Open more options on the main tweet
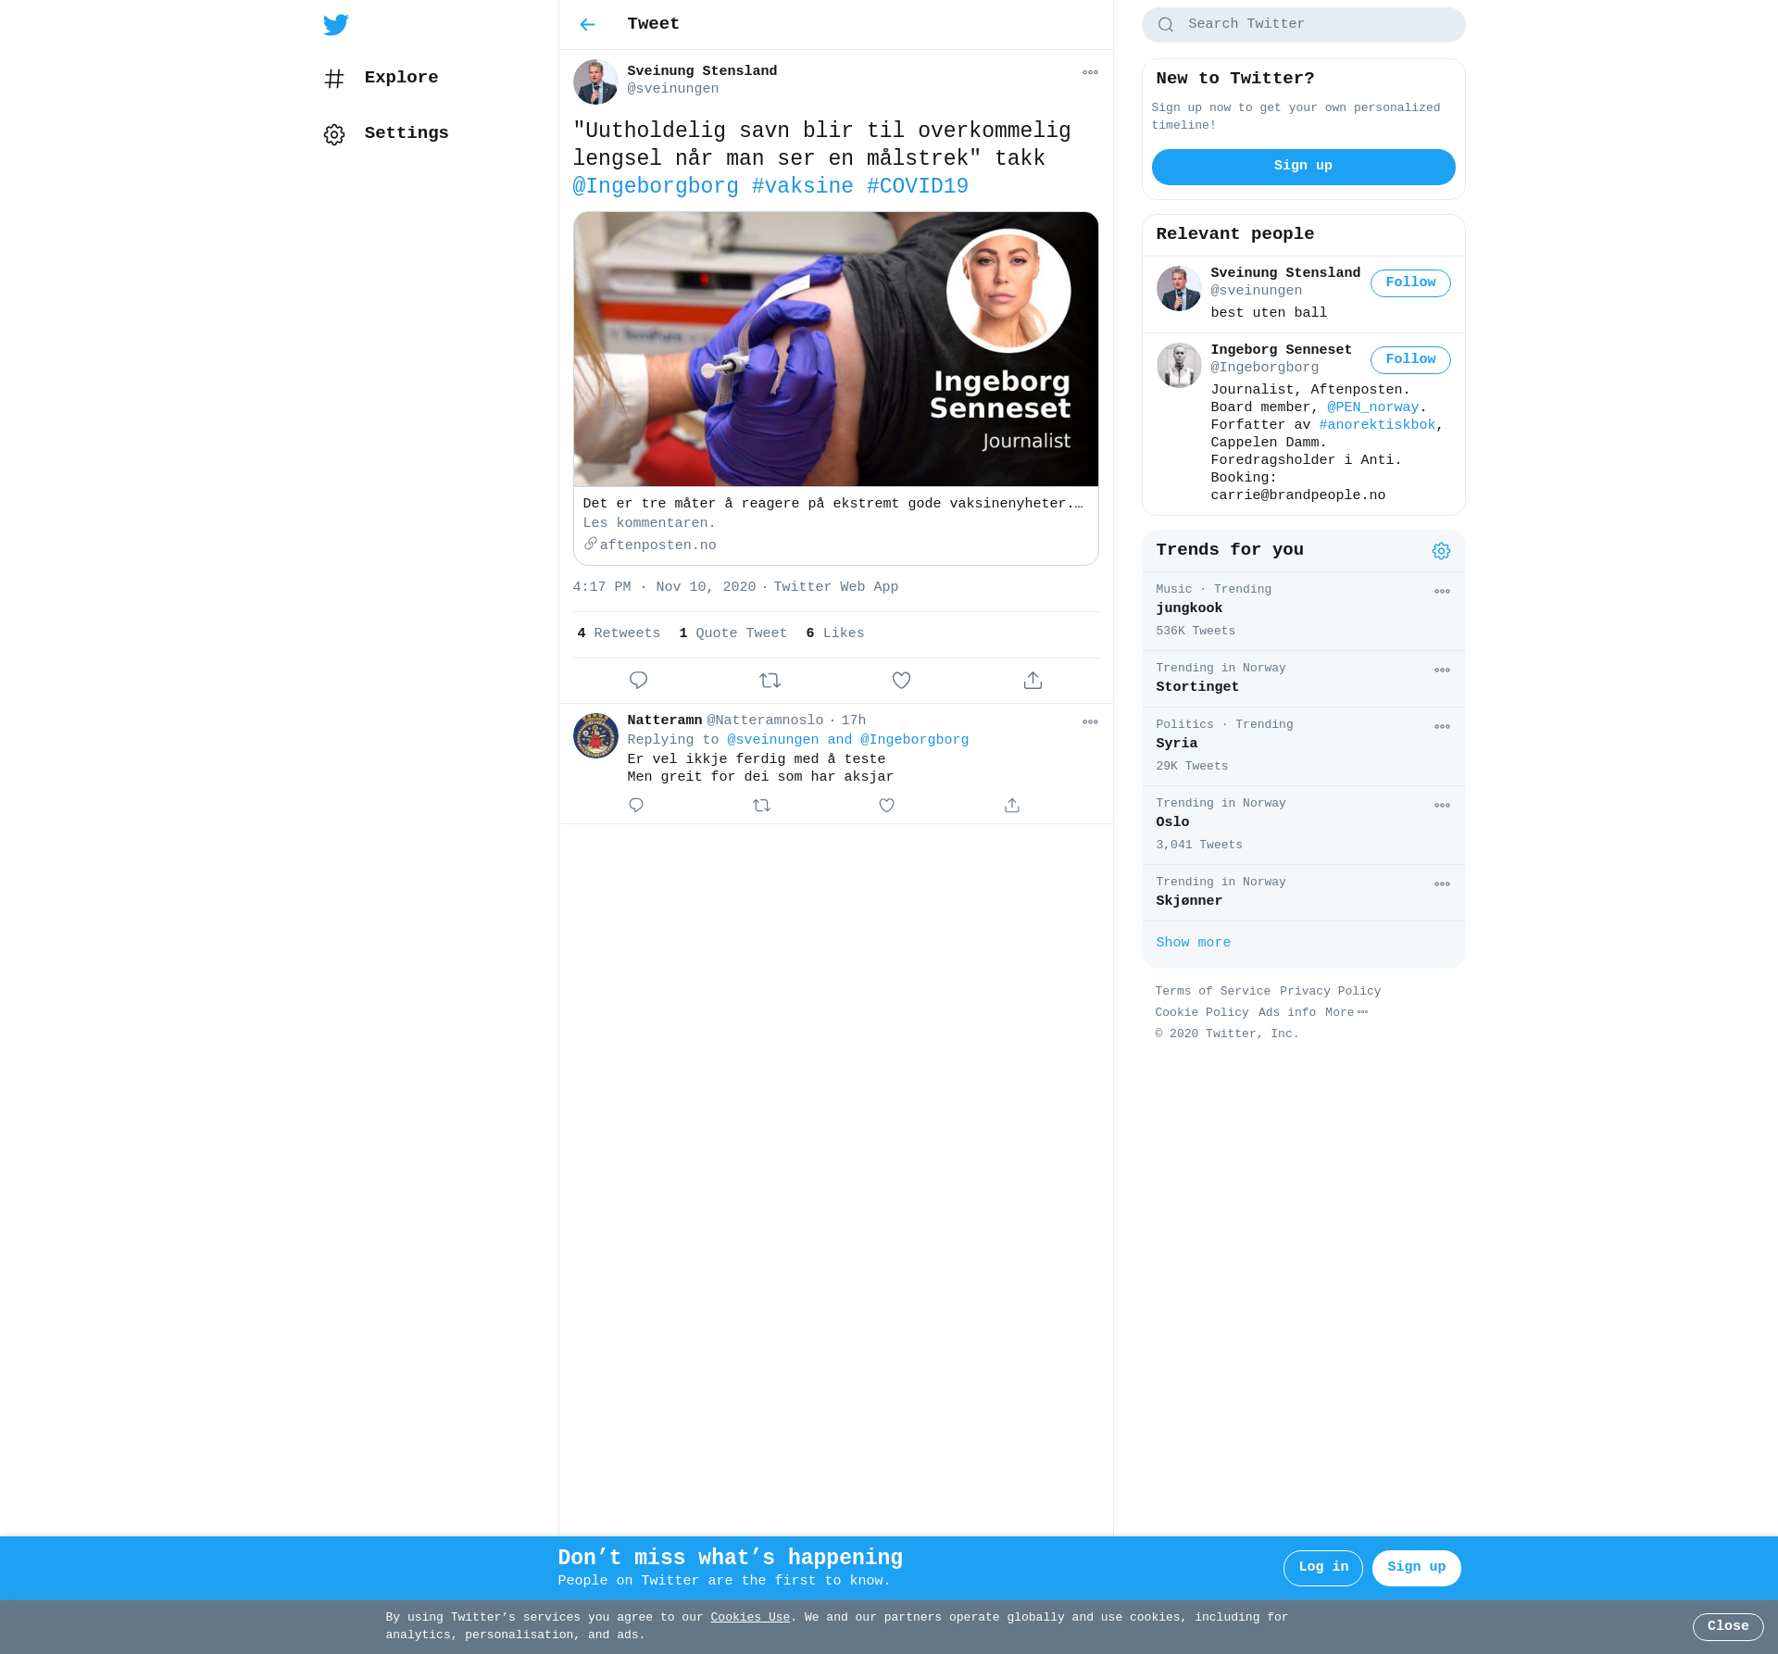Image resolution: width=1778 pixels, height=1654 pixels. pyautogui.click(x=1090, y=72)
